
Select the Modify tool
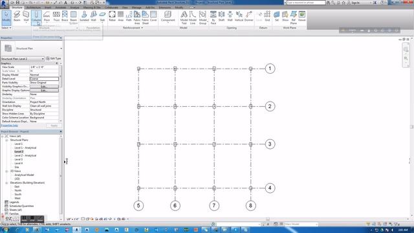tap(6, 17)
